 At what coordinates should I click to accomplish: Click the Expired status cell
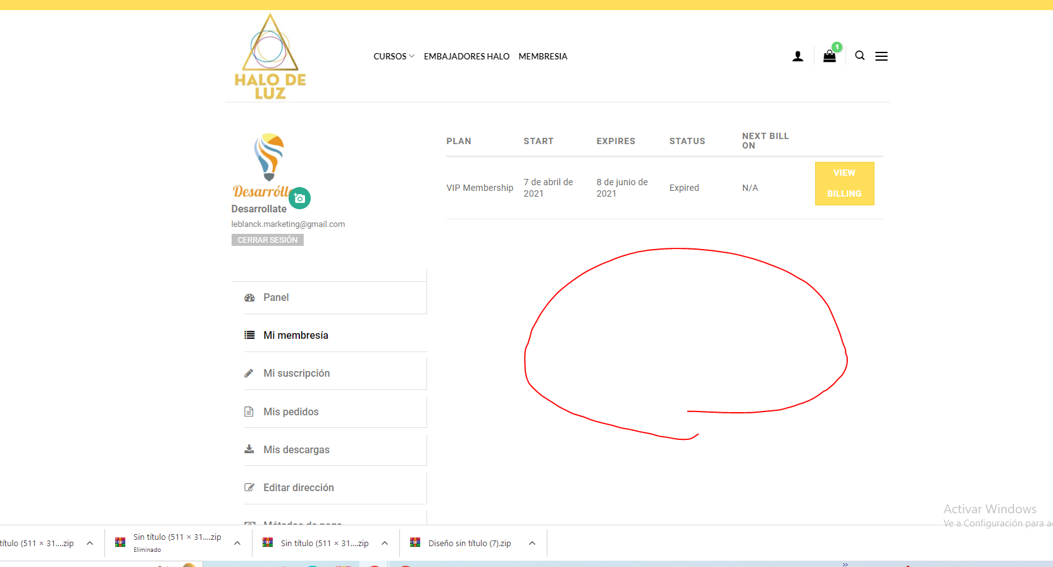pyautogui.click(x=684, y=188)
